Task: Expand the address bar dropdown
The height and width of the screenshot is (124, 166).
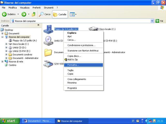Action: pyautogui.click(x=152, y=21)
